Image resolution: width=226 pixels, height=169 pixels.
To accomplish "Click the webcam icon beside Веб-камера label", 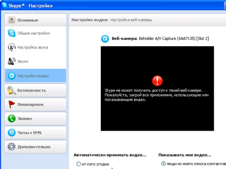I will [x=105, y=39].
